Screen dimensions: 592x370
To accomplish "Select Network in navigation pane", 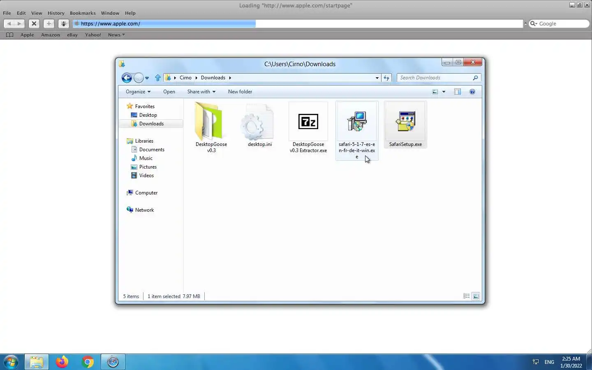I will coord(144,210).
